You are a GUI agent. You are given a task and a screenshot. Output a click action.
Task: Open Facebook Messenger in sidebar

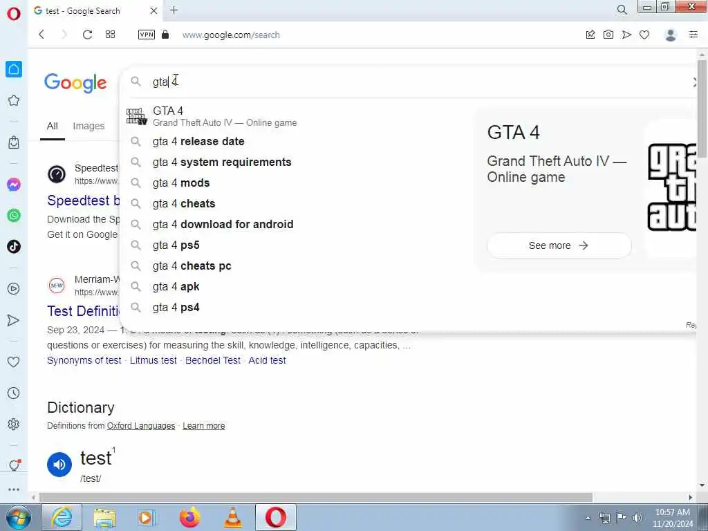tap(14, 185)
